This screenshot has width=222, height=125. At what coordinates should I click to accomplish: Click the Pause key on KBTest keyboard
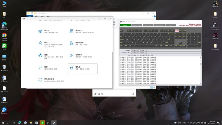click(184, 31)
